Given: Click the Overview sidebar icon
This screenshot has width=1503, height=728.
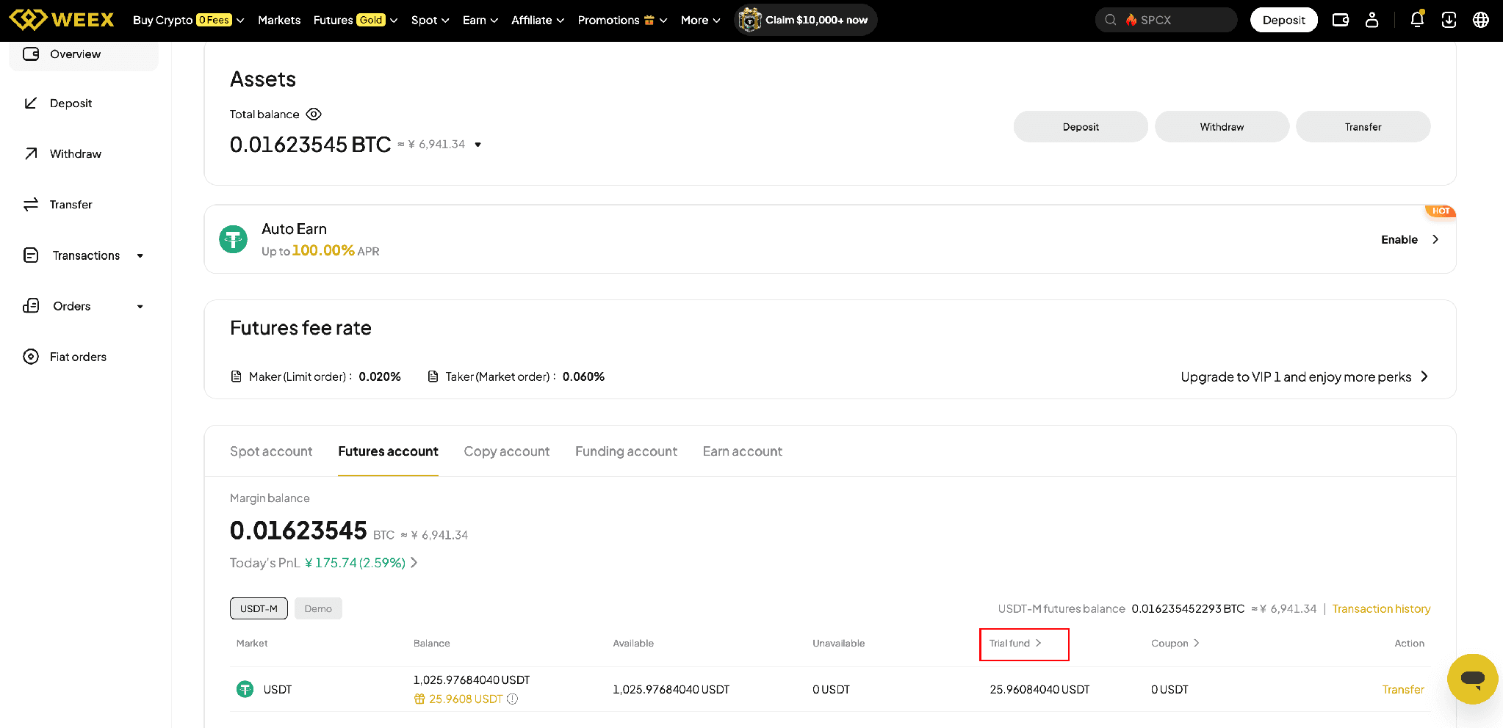Looking at the screenshot, I should 31,54.
